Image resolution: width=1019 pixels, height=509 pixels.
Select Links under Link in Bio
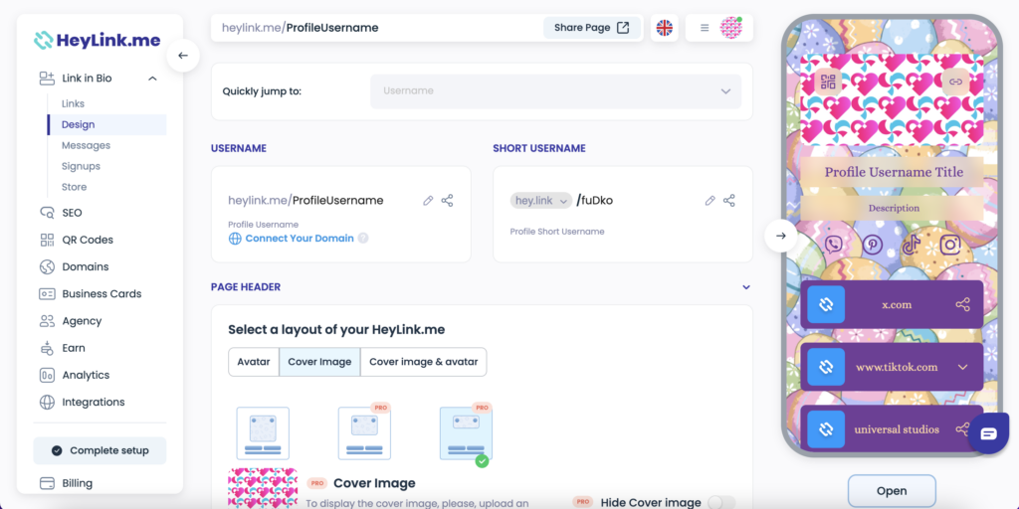pos(73,103)
